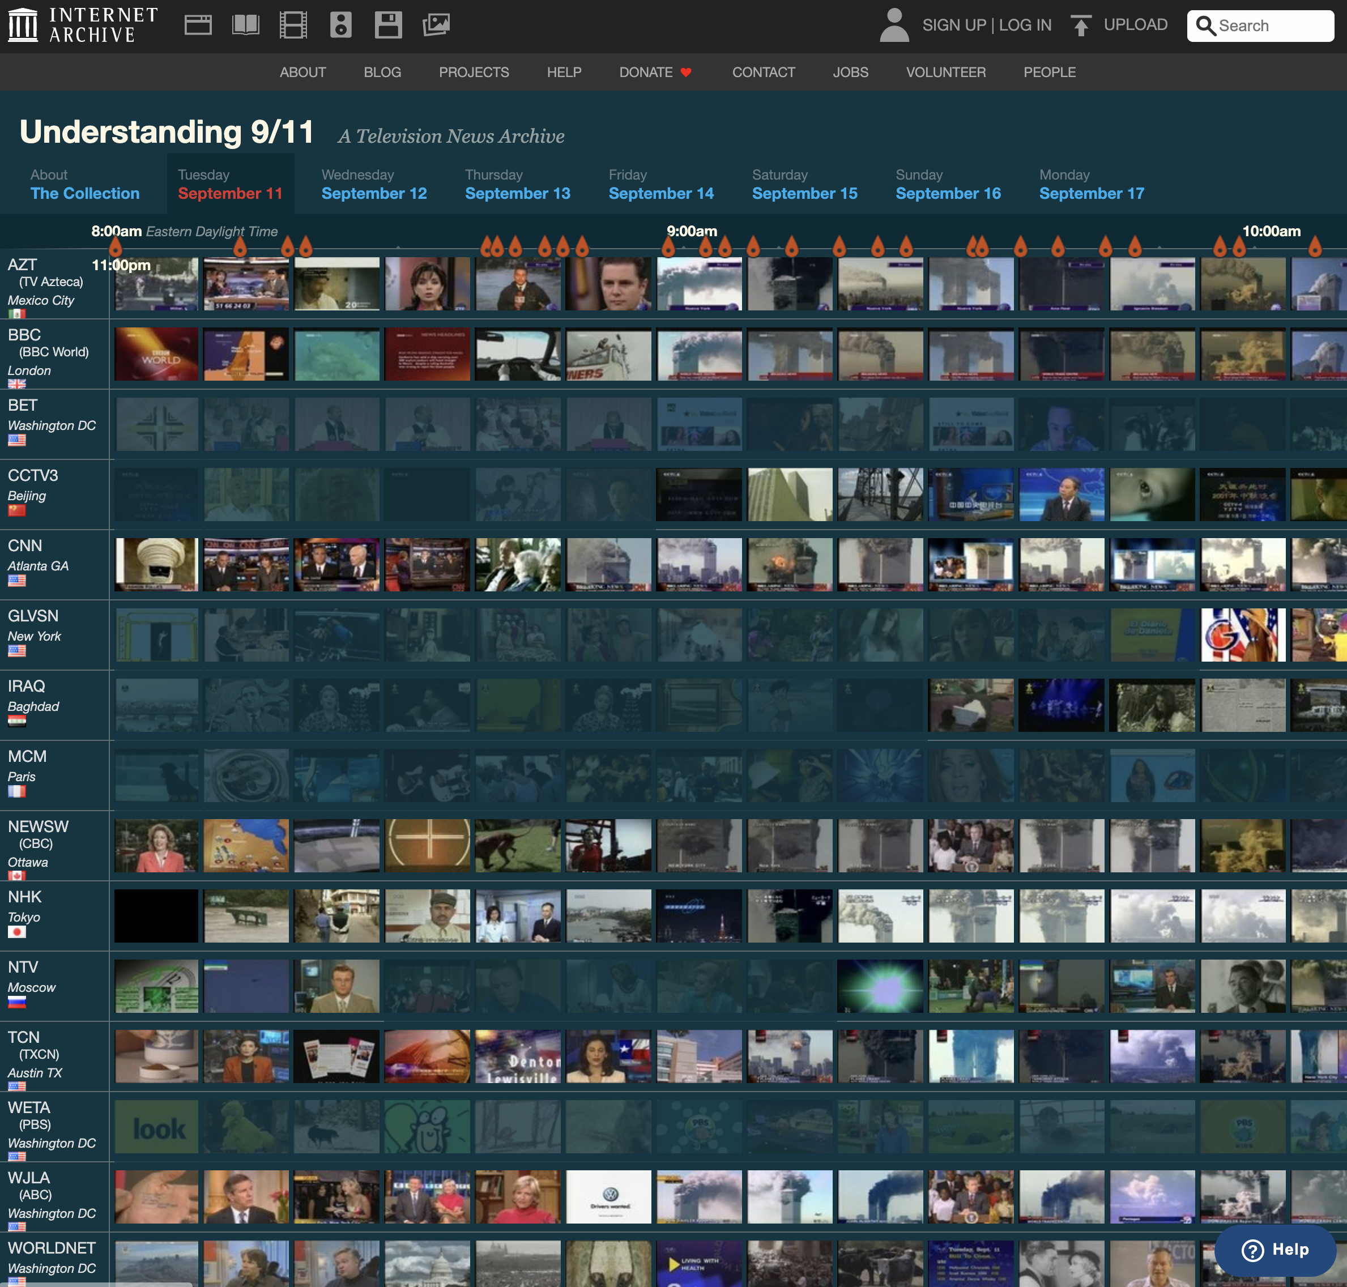Open the Web (Wayback) icon in top bar
This screenshot has width=1347, height=1287.
click(198, 25)
